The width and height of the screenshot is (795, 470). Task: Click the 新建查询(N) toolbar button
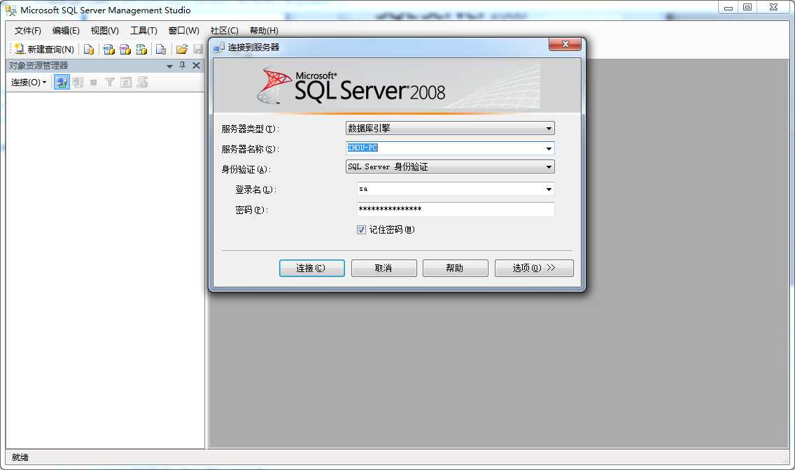(x=44, y=49)
